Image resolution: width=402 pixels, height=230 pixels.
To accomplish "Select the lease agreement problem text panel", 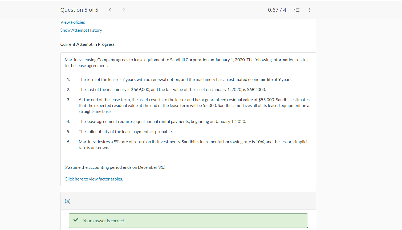I will coord(188,119).
